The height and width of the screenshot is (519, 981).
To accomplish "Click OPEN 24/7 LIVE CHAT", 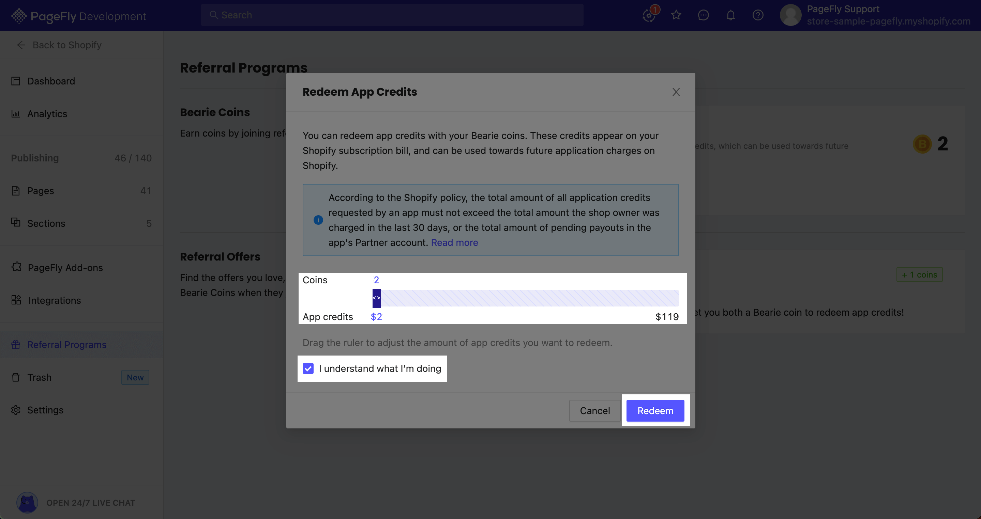I will tap(91, 502).
